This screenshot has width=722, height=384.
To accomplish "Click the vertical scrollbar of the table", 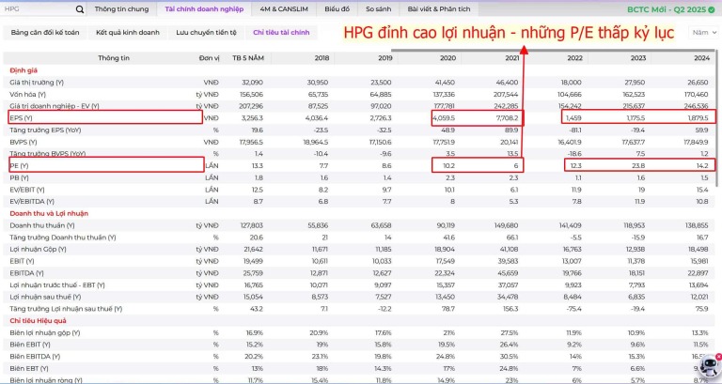I will click(x=717, y=117).
